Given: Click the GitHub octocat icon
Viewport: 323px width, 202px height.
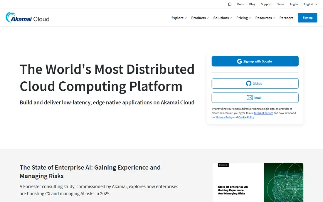Looking at the screenshot, I should tap(249, 83).
